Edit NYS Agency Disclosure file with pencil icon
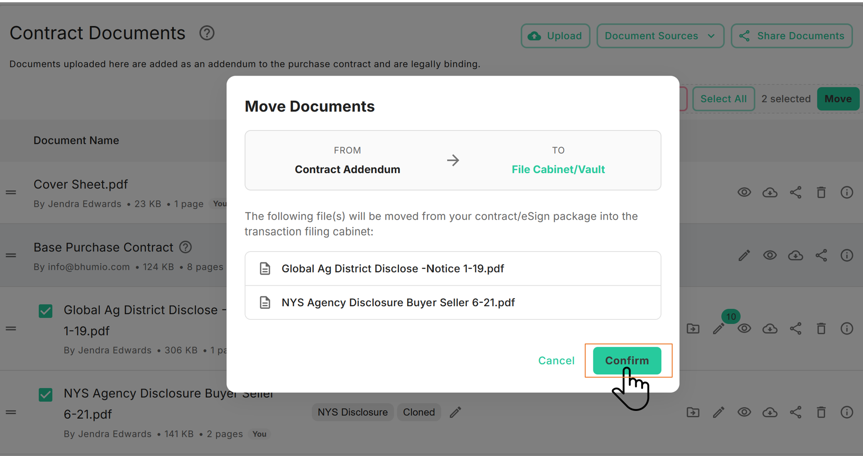This screenshot has width=863, height=456. 719,412
